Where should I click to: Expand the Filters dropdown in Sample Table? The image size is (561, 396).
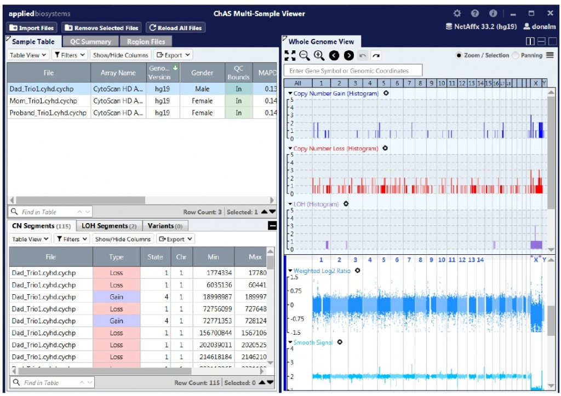click(x=70, y=55)
